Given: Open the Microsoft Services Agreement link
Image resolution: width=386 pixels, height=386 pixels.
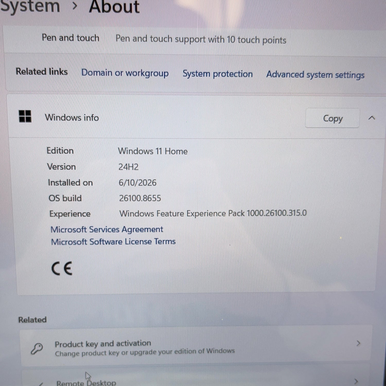Looking at the screenshot, I should 107,229.
